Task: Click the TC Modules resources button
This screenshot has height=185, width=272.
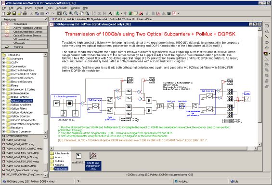Action: [x=24, y=24]
